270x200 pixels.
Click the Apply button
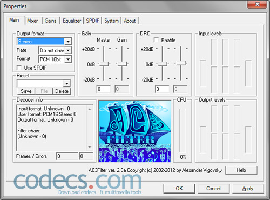coord(248,189)
